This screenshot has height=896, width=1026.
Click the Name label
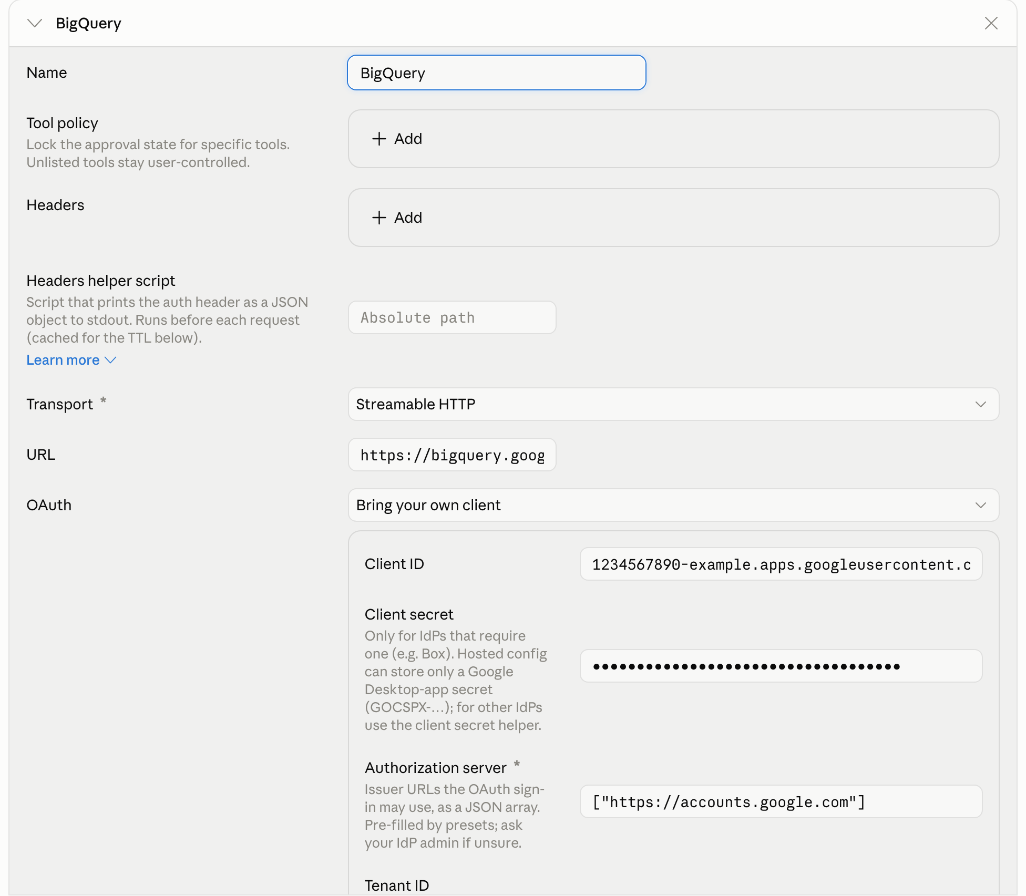47,73
